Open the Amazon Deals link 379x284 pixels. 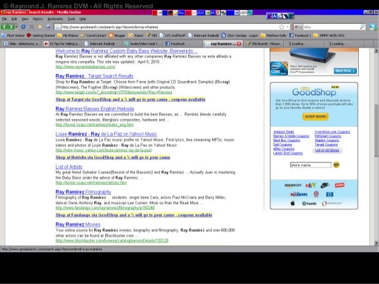coord(283,132)
